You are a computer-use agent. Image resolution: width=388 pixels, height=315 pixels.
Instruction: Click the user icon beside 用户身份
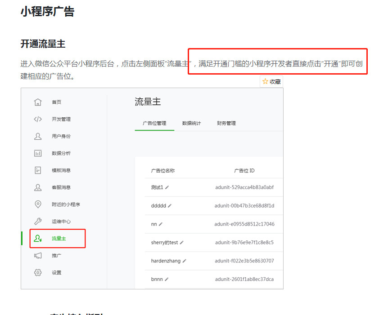pyautogui.click(x=38, y=136)
